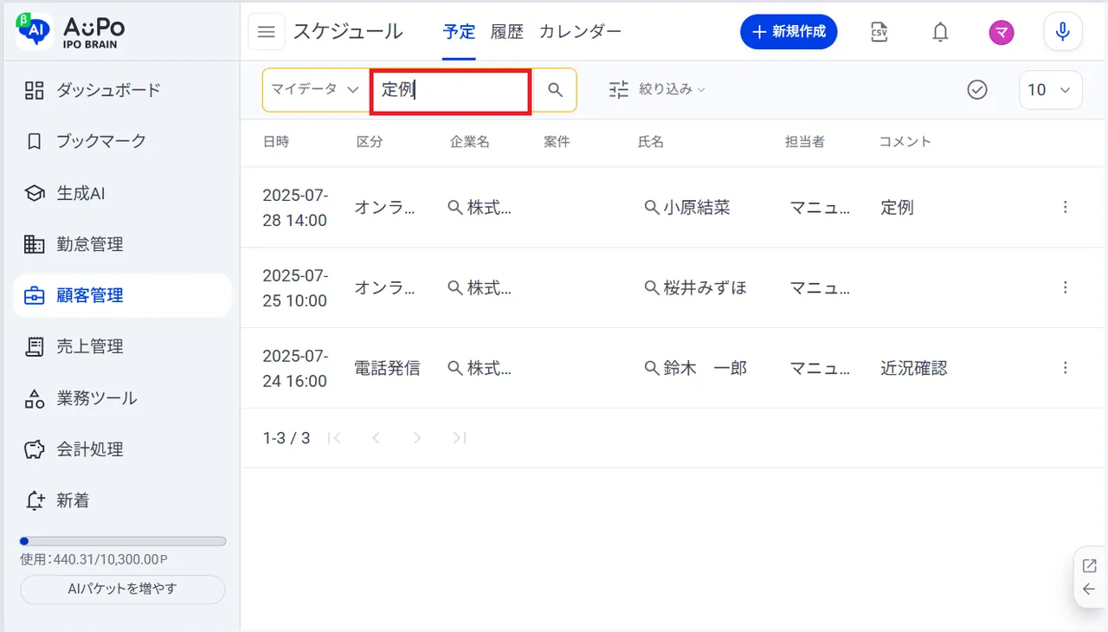Search company in 電話発信 row

(x=454, y=369)
